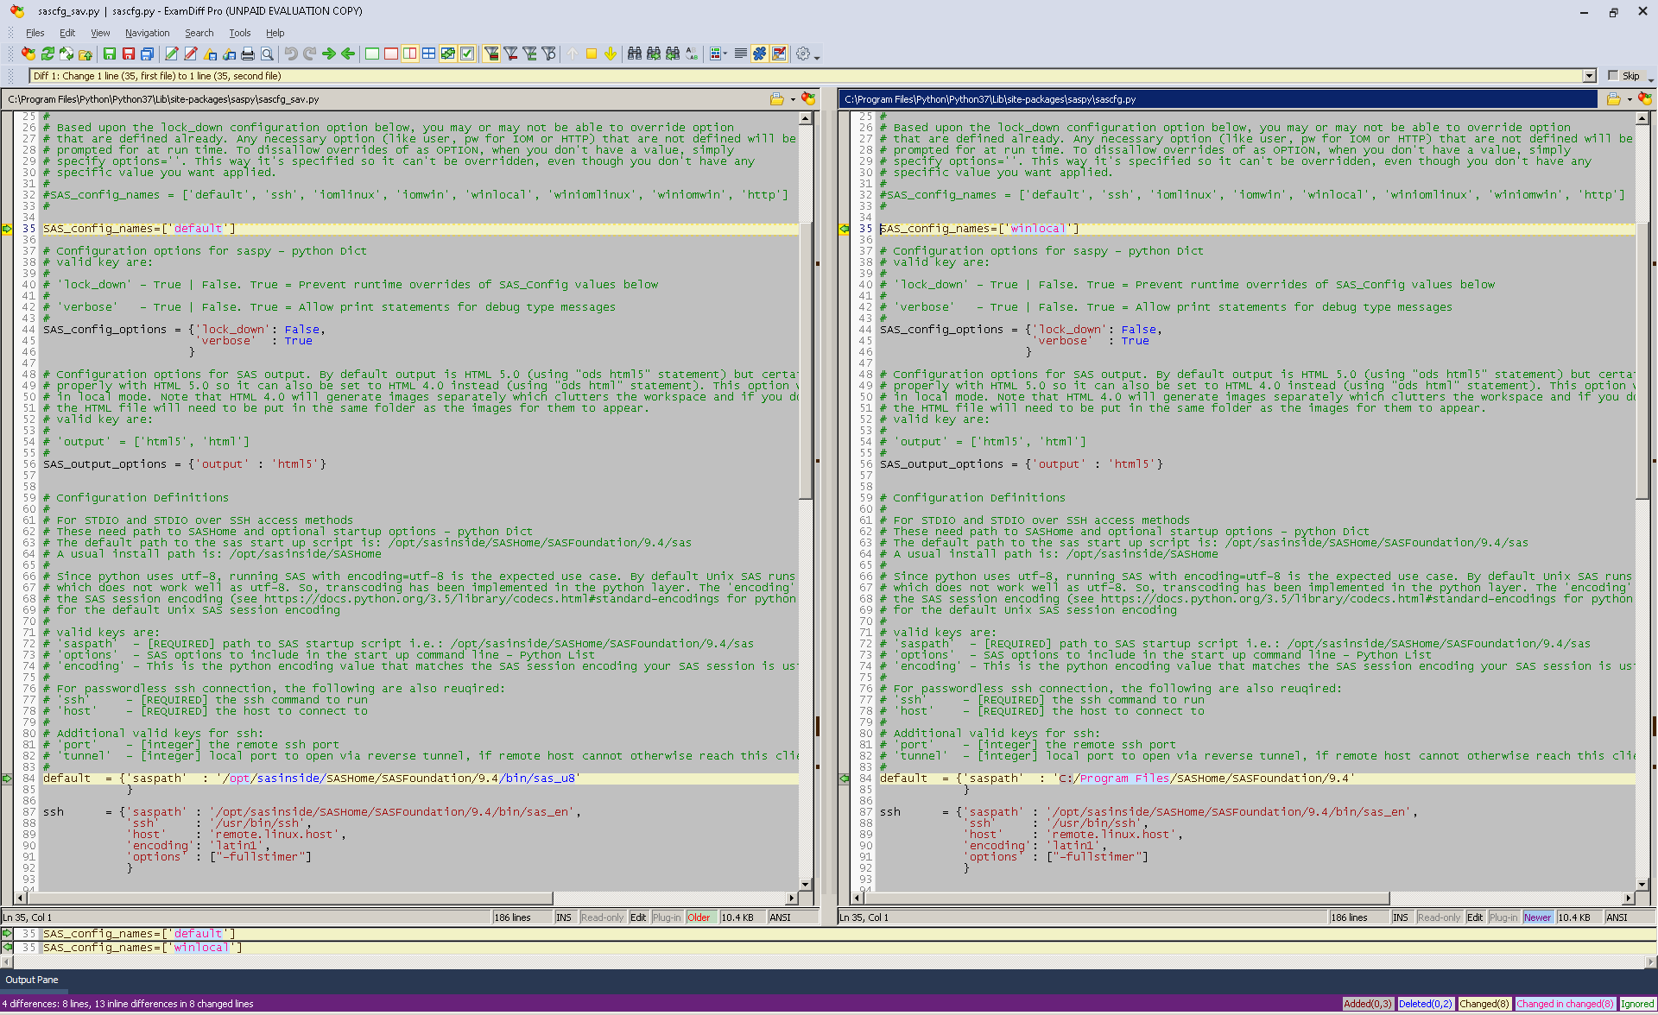Click the binoculars Find icon
The width and height of the screenshot is (1658, 1015).
[634, 54]
